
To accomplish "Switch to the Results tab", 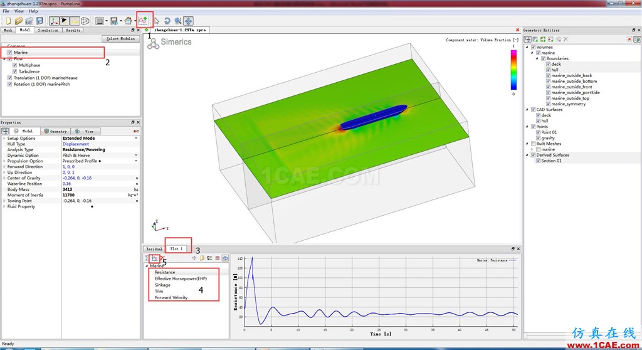I will coord(73,30).
